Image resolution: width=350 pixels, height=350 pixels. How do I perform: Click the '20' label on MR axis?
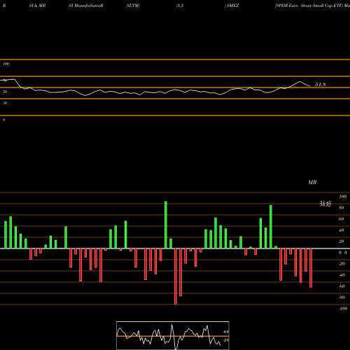click(342, 241)
